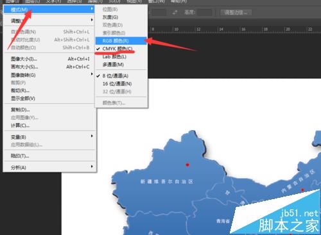This screenshot has height=235, width=321.
Task: Click the 内蒙古自治区 map label
Action: pyautogui.click(x=299, y=181)
